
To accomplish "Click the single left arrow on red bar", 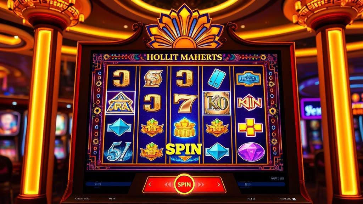I will click(x=150, y=184).
